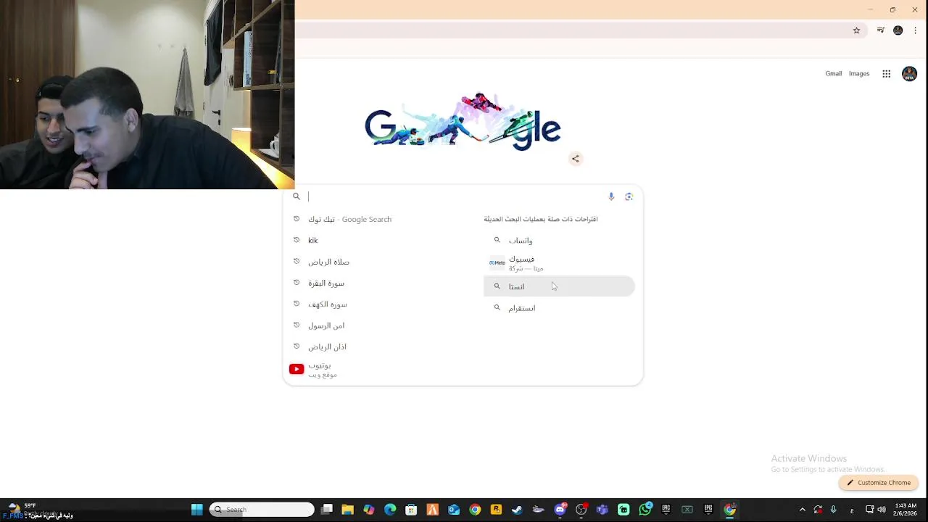Open Google Chrome taskbar icon
The height and width of the screenshot is (522, 928).
click(475, 510)
